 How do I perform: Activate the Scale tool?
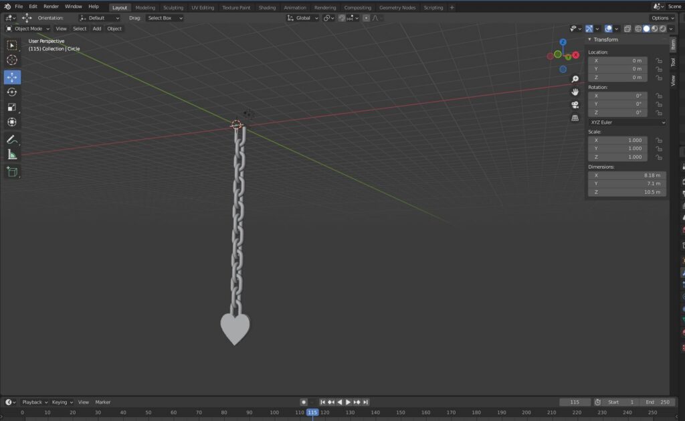[x=12, y=107]
